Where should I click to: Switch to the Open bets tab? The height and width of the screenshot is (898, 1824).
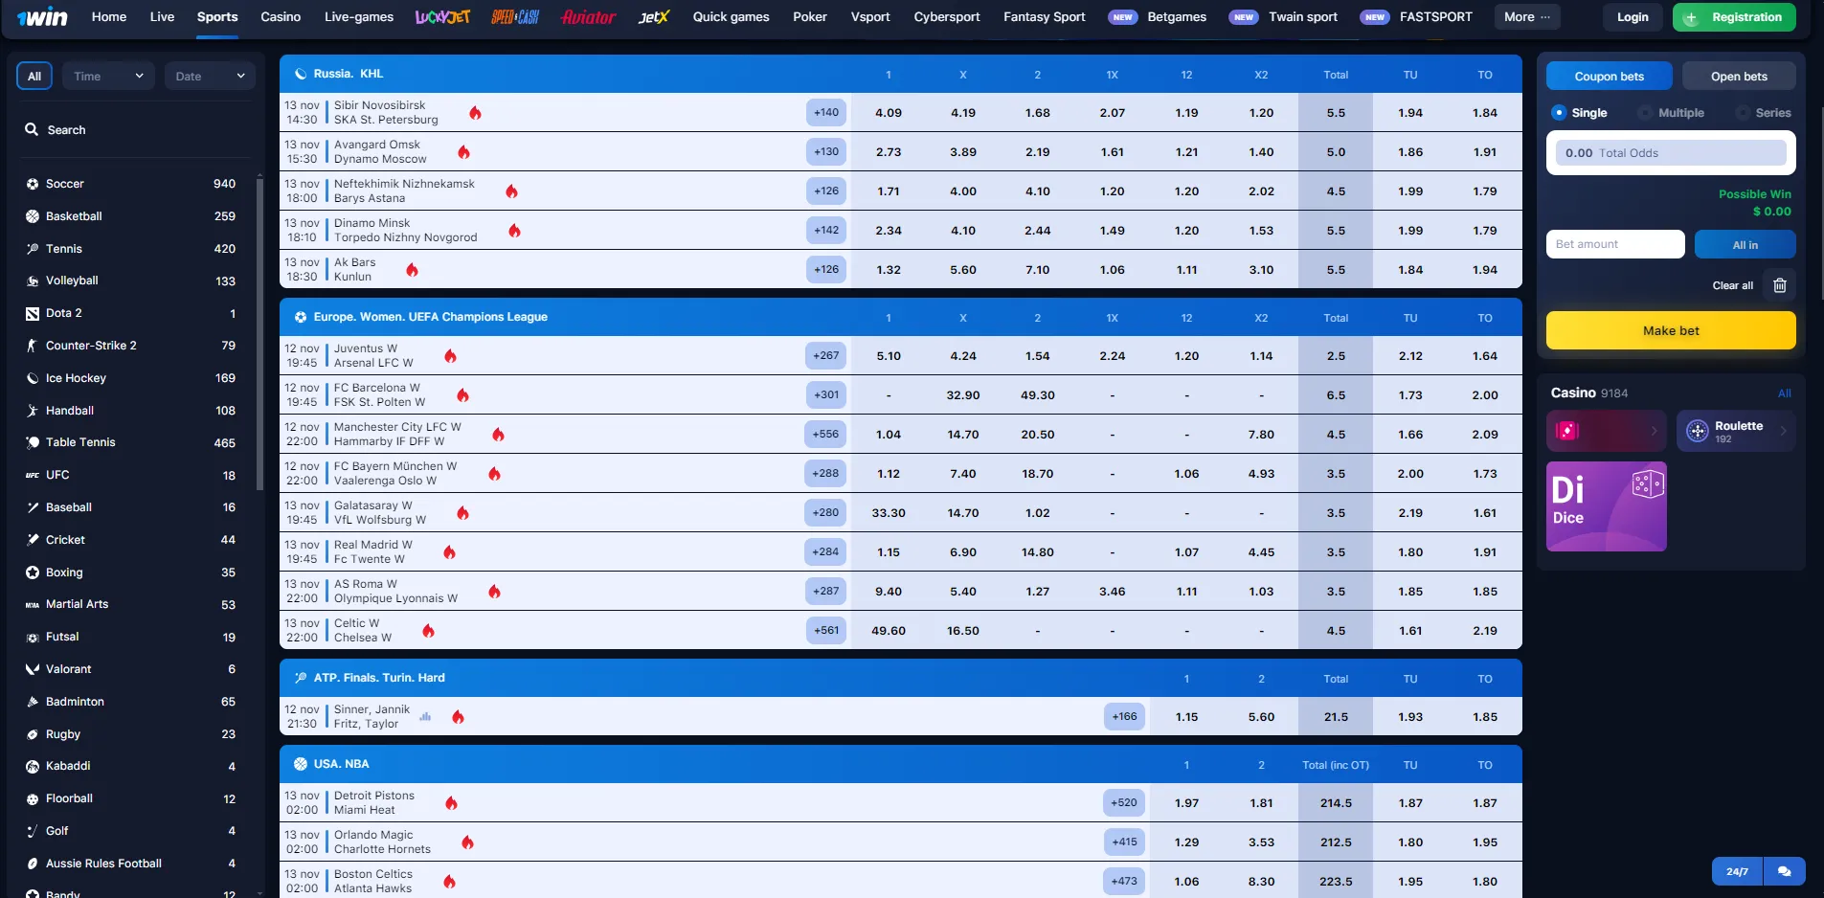coord(1738,77)
